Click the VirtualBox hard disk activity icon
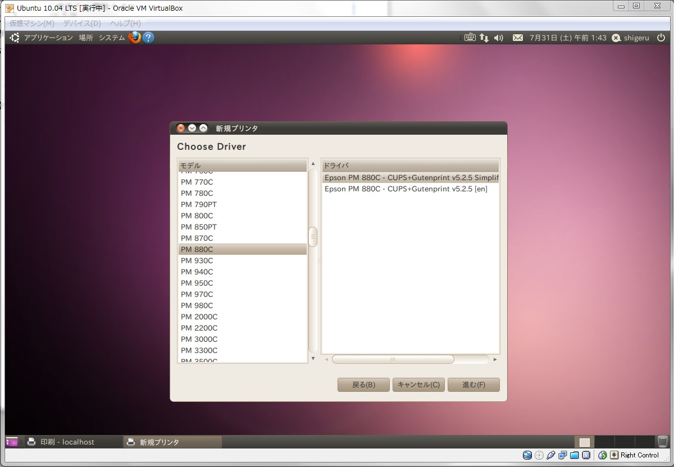Image resolution: width=674 pixels, height=467 pixels. coord(527,455)
